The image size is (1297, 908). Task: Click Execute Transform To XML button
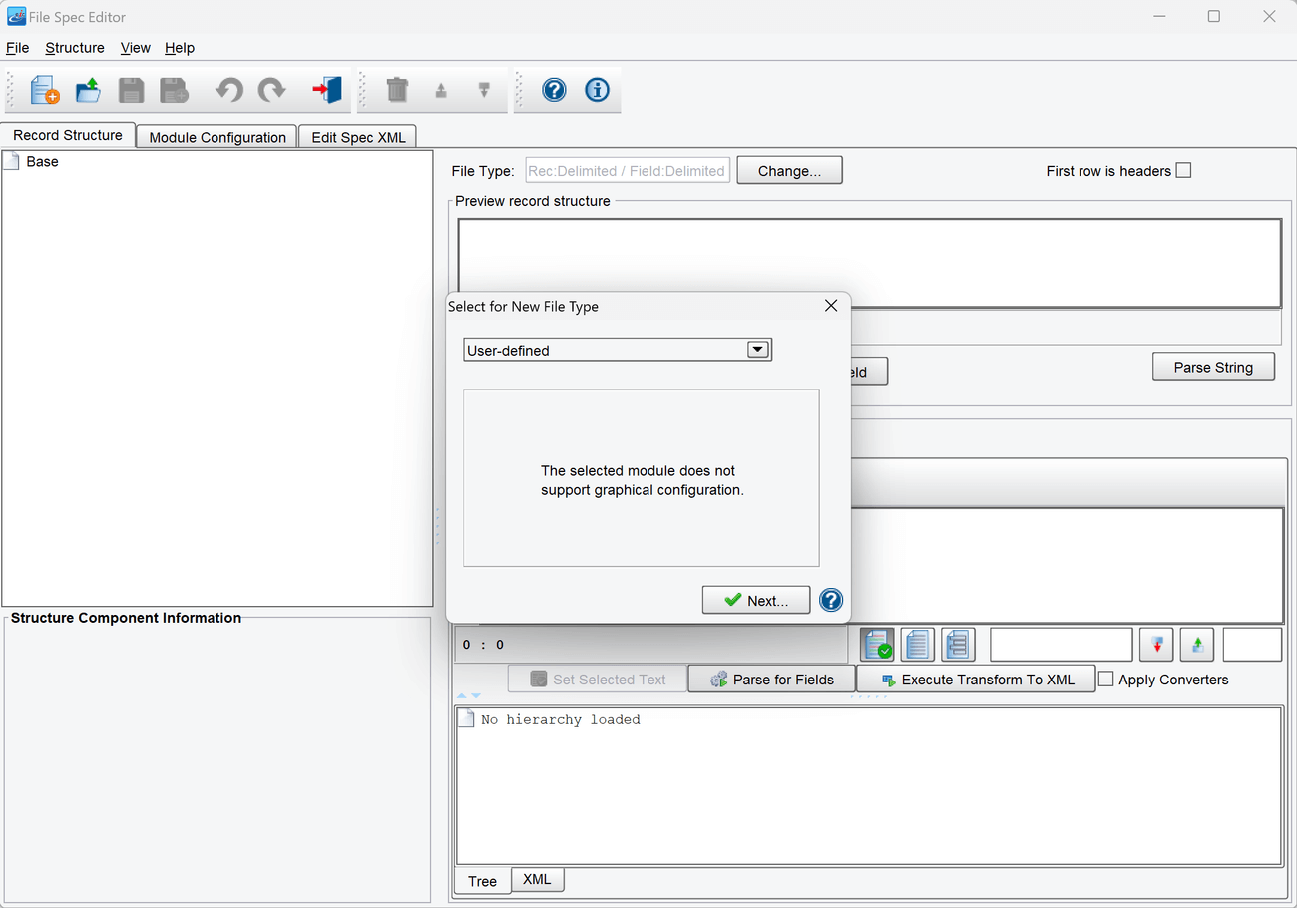pos(976,679)
